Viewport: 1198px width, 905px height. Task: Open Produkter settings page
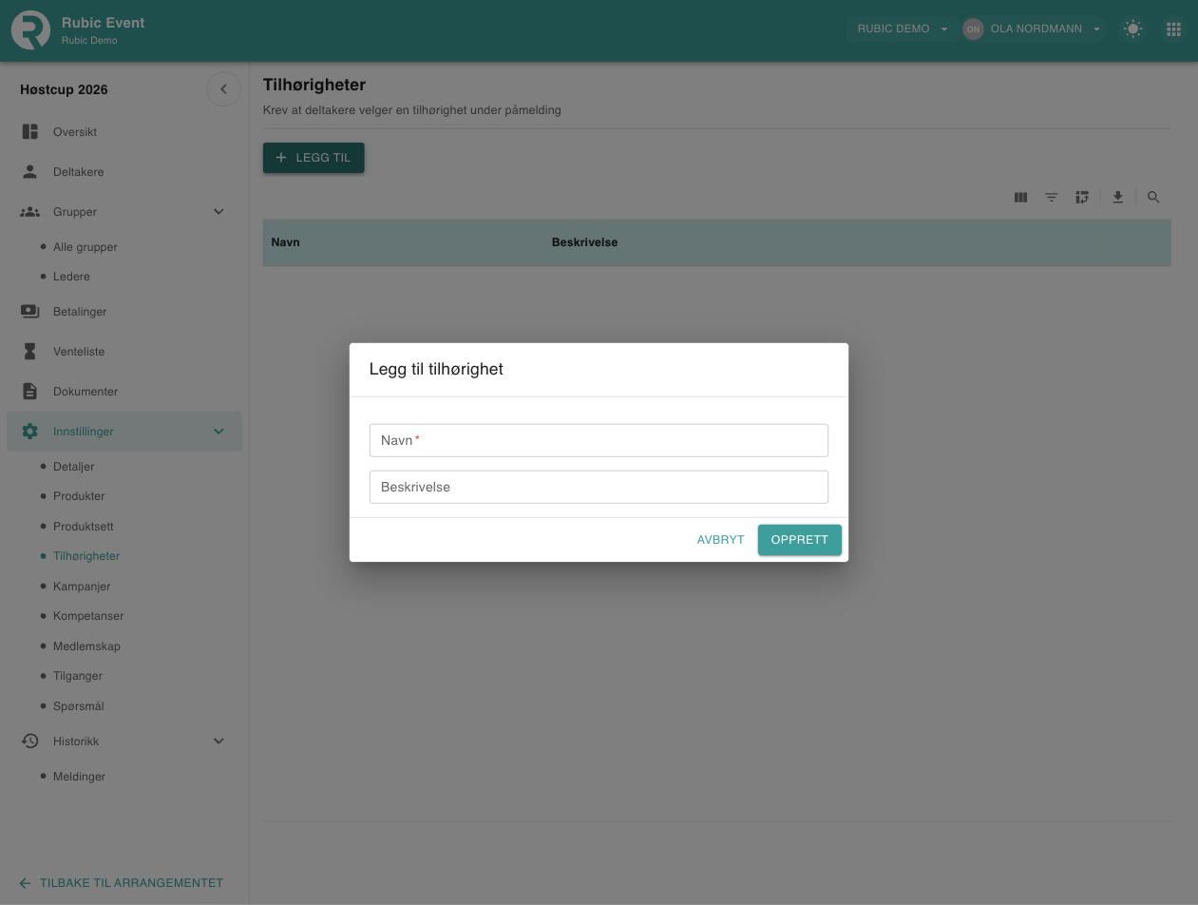point(79,495)
